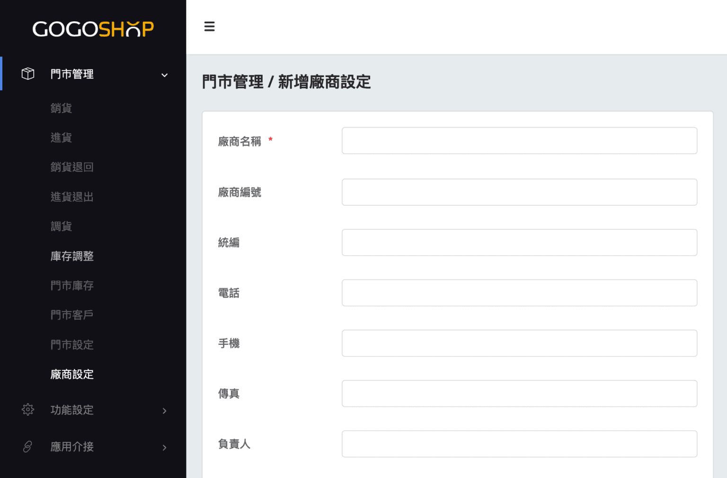Focus the 負責人 input field

pyautogui.click(x=519, y=443)
